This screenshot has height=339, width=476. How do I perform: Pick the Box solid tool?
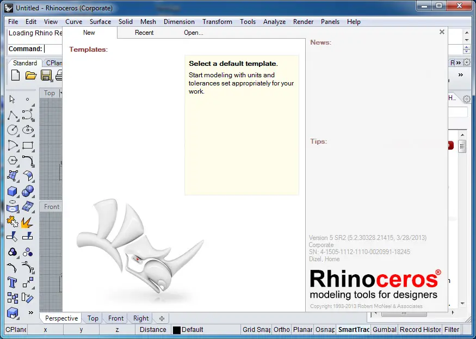coord(13,191)
